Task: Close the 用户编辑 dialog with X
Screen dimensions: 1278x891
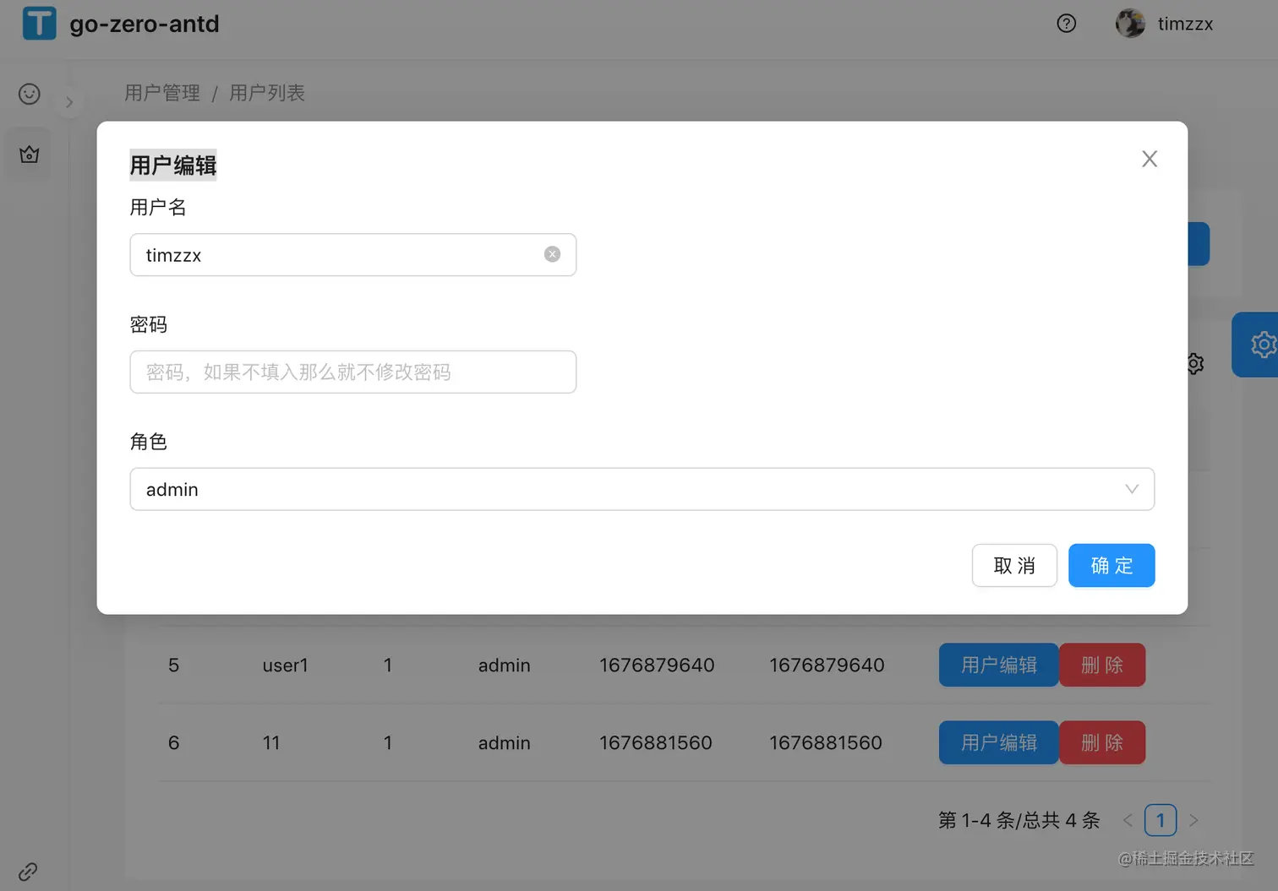Action: [x=1150, y=159]
